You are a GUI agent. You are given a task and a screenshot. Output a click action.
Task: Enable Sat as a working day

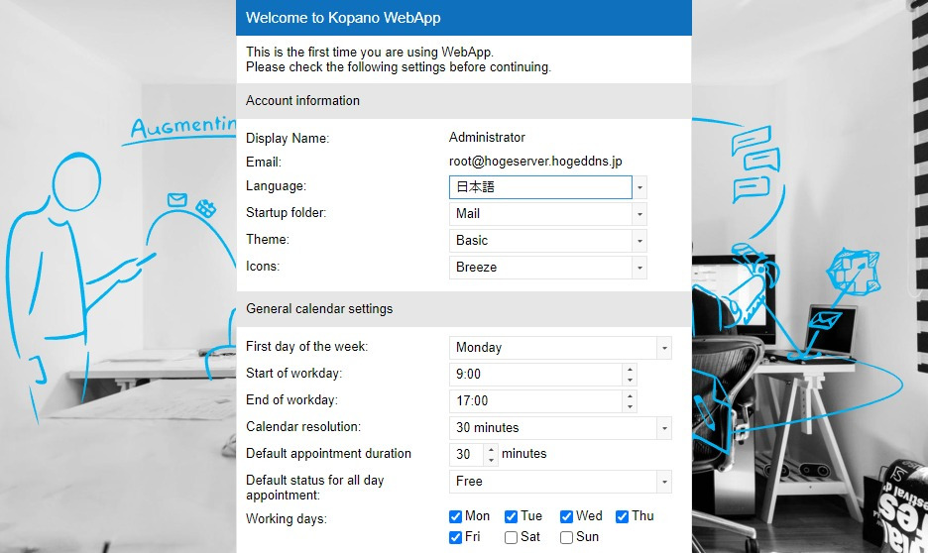pyautogui.click(x=511, y=537)
